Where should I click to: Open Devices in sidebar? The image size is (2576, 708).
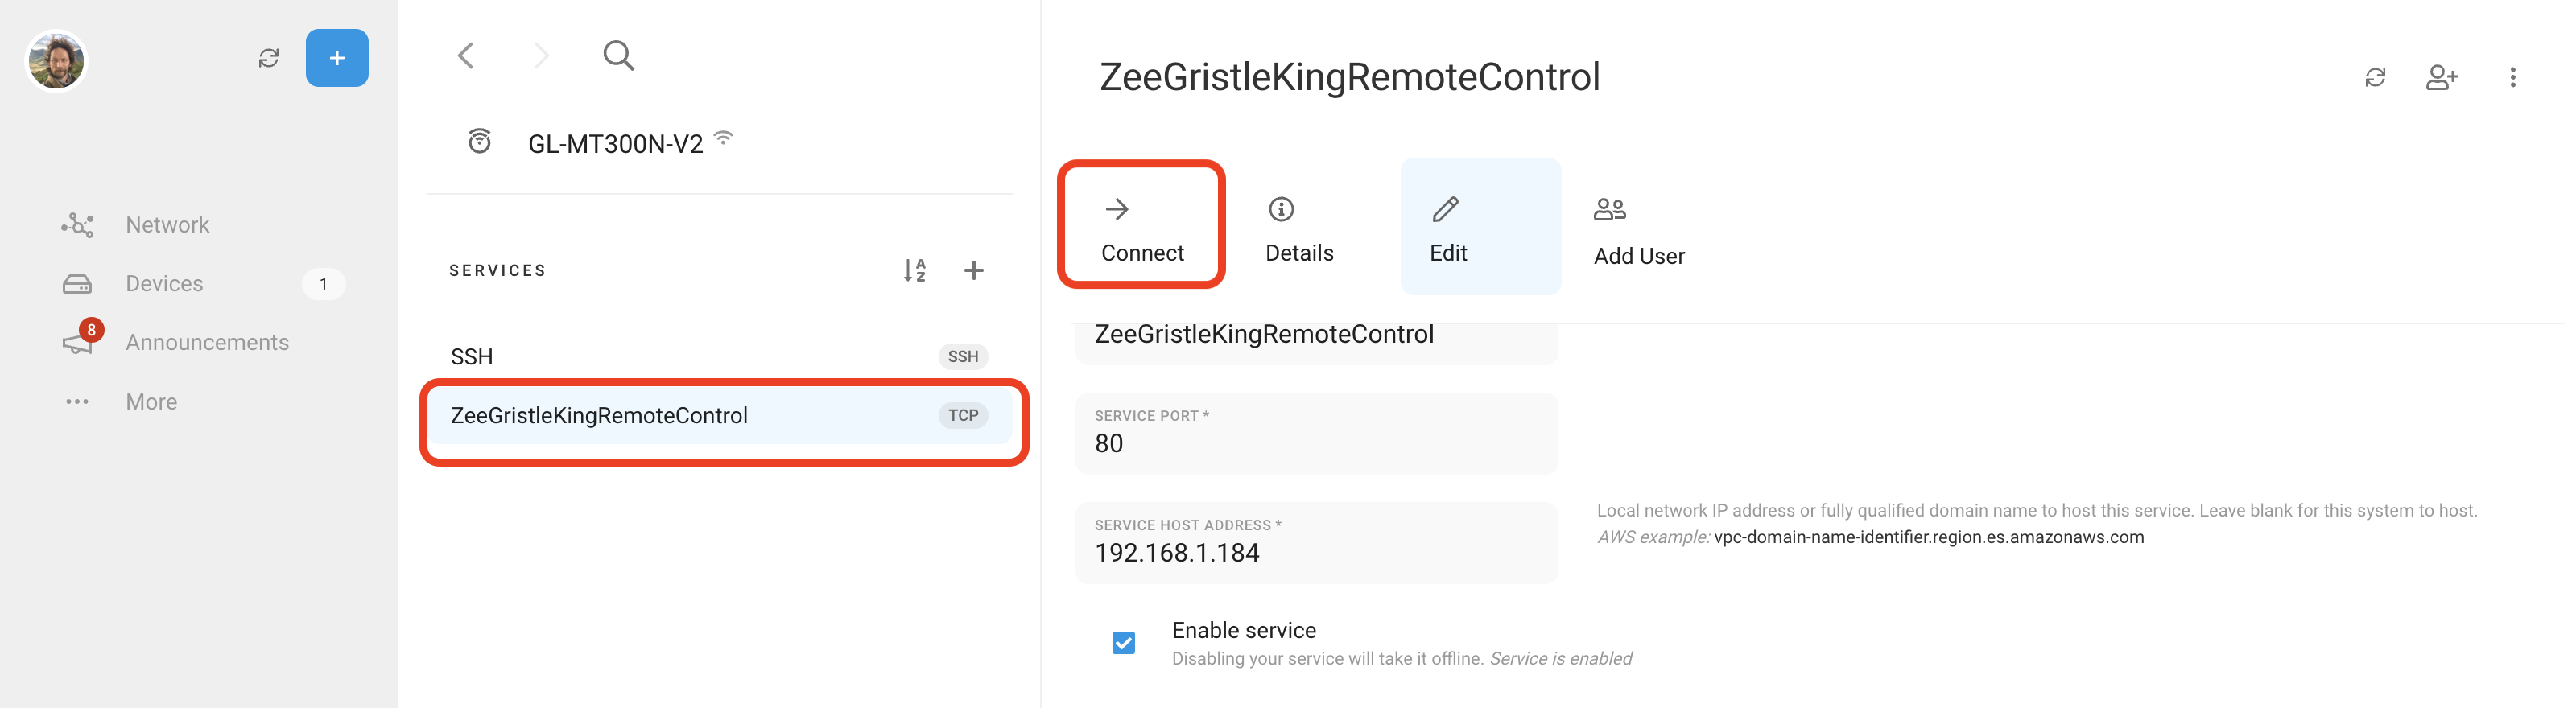[164, 284]
